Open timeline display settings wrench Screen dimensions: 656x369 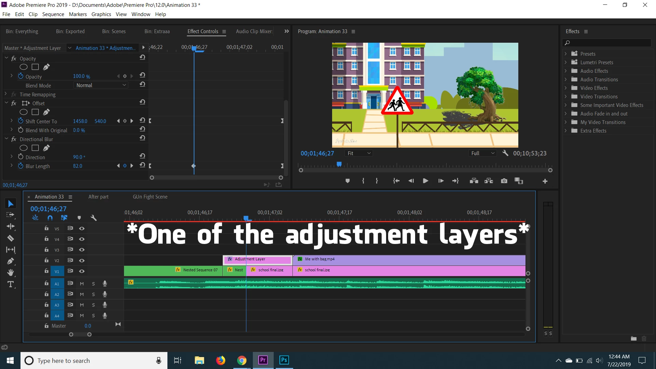coord(94,218)
